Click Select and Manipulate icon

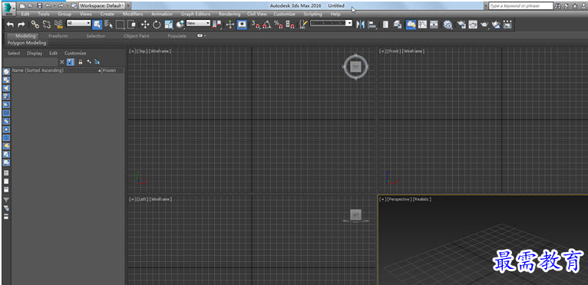pos(230,25)
